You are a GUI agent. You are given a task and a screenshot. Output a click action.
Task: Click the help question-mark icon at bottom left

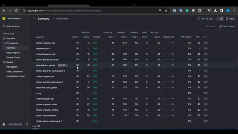click(x=4, y=124)
